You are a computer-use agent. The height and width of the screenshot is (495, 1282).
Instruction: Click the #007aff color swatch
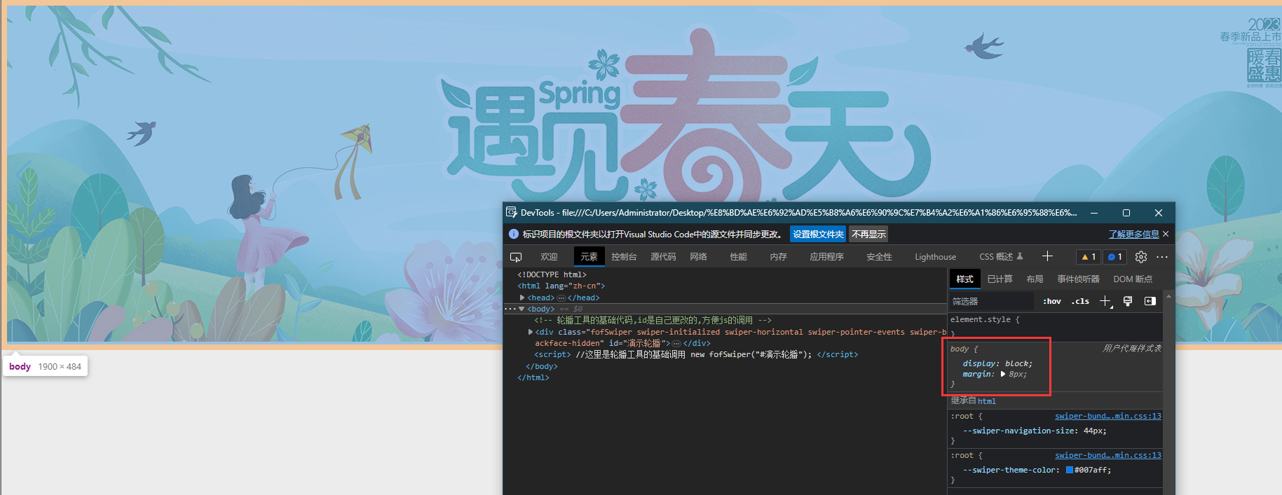click(1070, 470)
